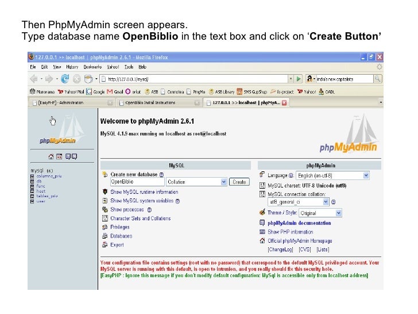Open the Language dropdown English (en-utf-8)
418x314 pixels.
point(332,176)
